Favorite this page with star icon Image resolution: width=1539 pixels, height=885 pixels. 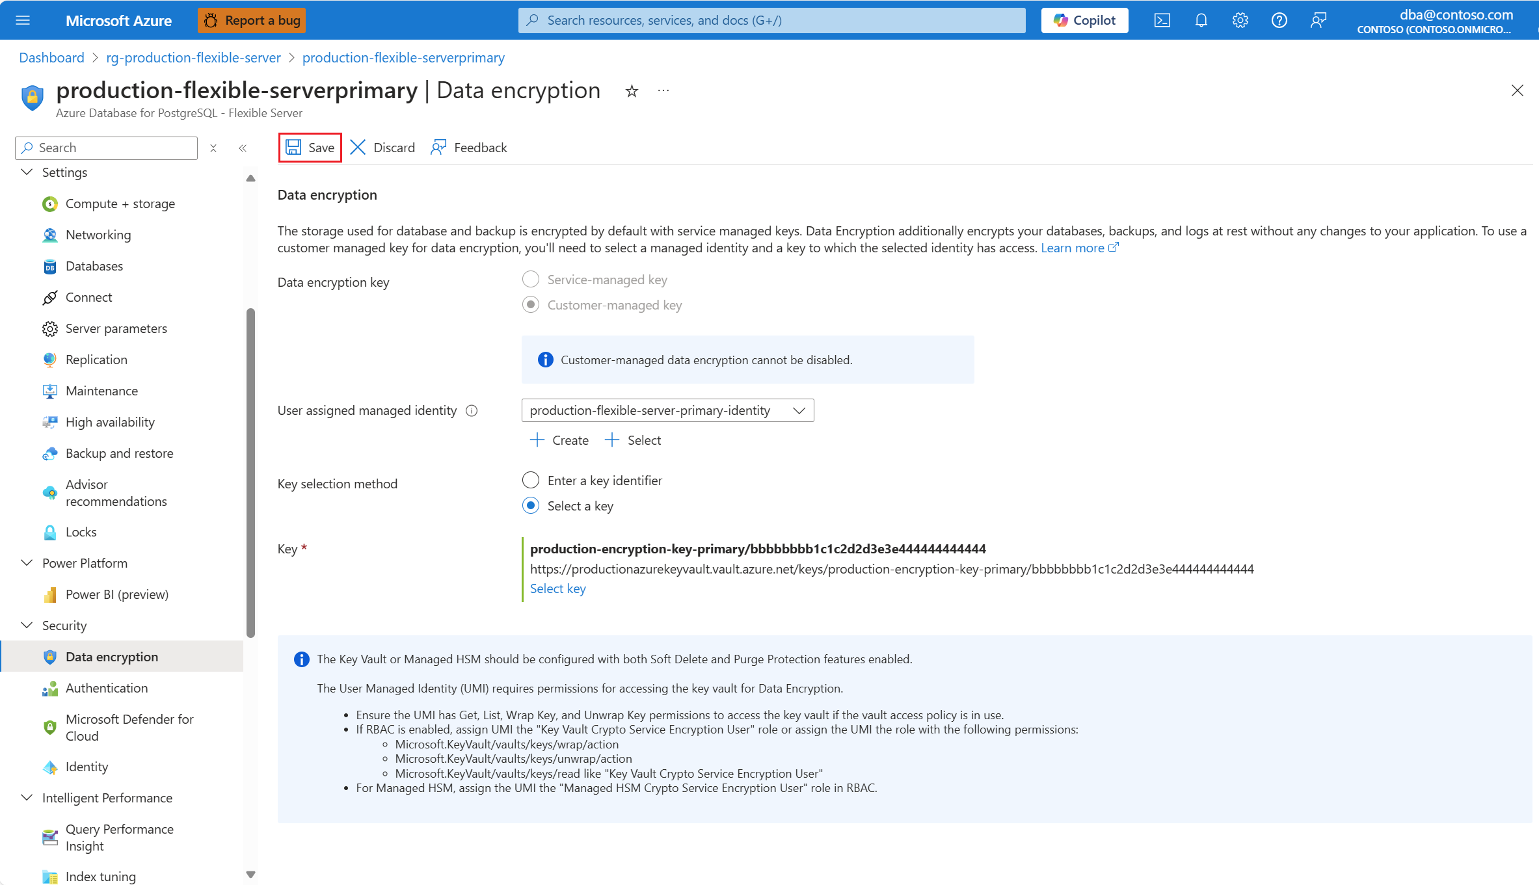click(x=632, y=91)
